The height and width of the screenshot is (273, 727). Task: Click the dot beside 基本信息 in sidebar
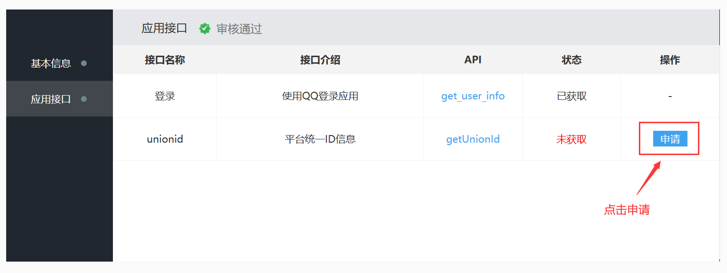[x=84, y=63]
